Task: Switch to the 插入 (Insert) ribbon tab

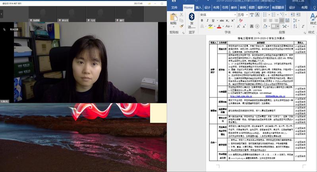Action: (x=199, y=7)
